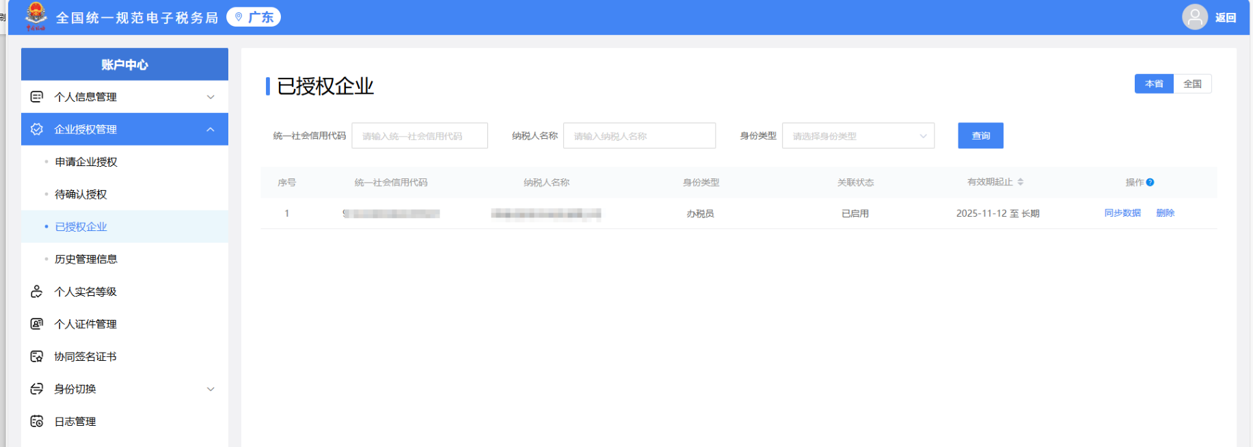Click the user avatar icon in header
The width and height of the screenshot is (1253, 447).
click(x=1194, y=17)
